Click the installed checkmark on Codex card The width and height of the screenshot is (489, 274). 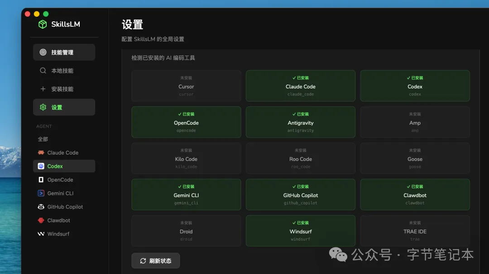tap(408, 78)
